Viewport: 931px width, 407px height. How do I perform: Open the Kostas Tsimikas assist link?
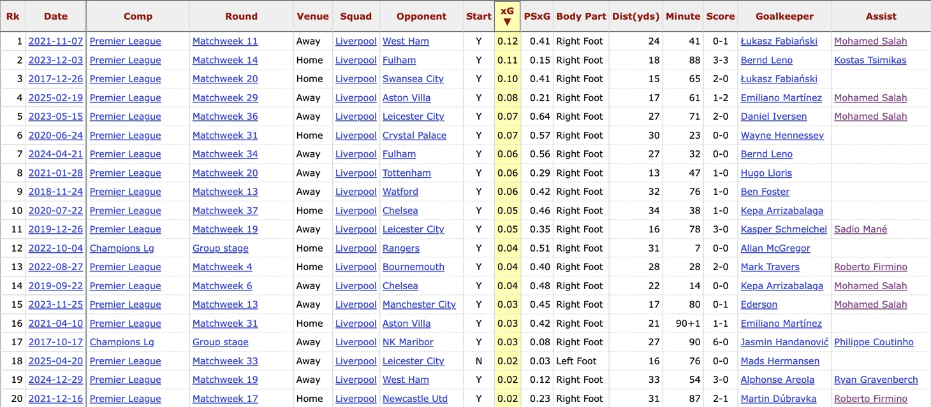870,61
